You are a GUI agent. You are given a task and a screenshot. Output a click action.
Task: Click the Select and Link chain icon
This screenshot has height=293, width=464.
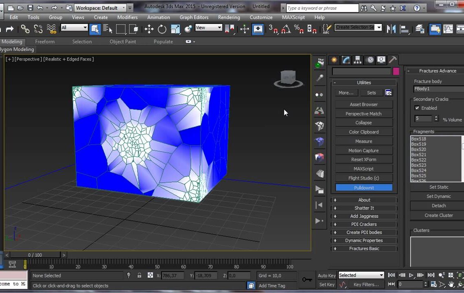point(25,29)
